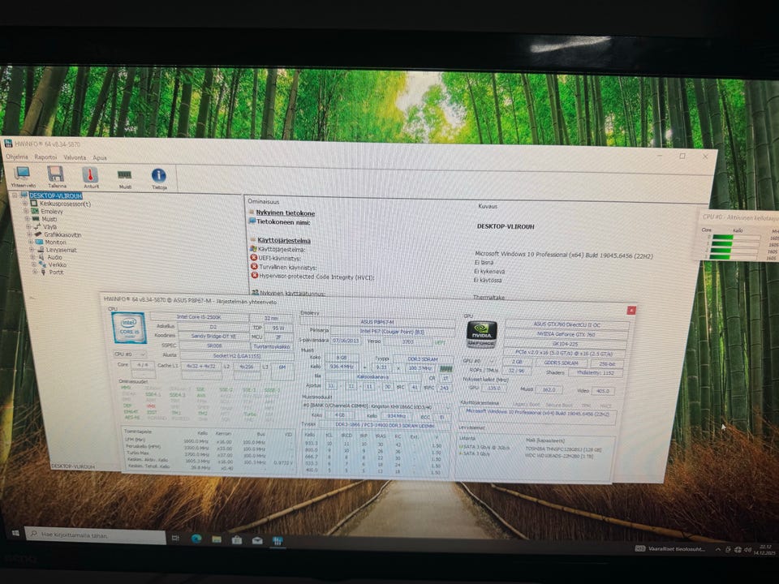Click the ASUS GTX760 DirectCU II OC field
The image size is (779, 584).
click(x=567, y=324)
